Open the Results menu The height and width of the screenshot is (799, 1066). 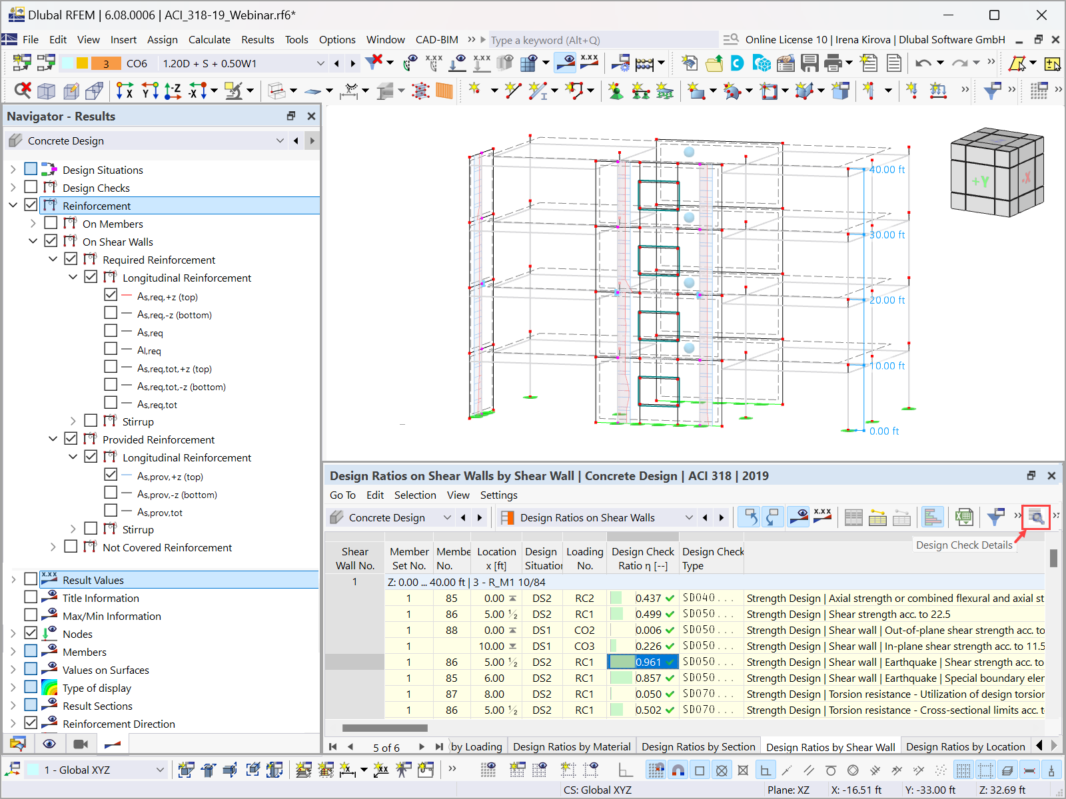[x=258, y=39]
